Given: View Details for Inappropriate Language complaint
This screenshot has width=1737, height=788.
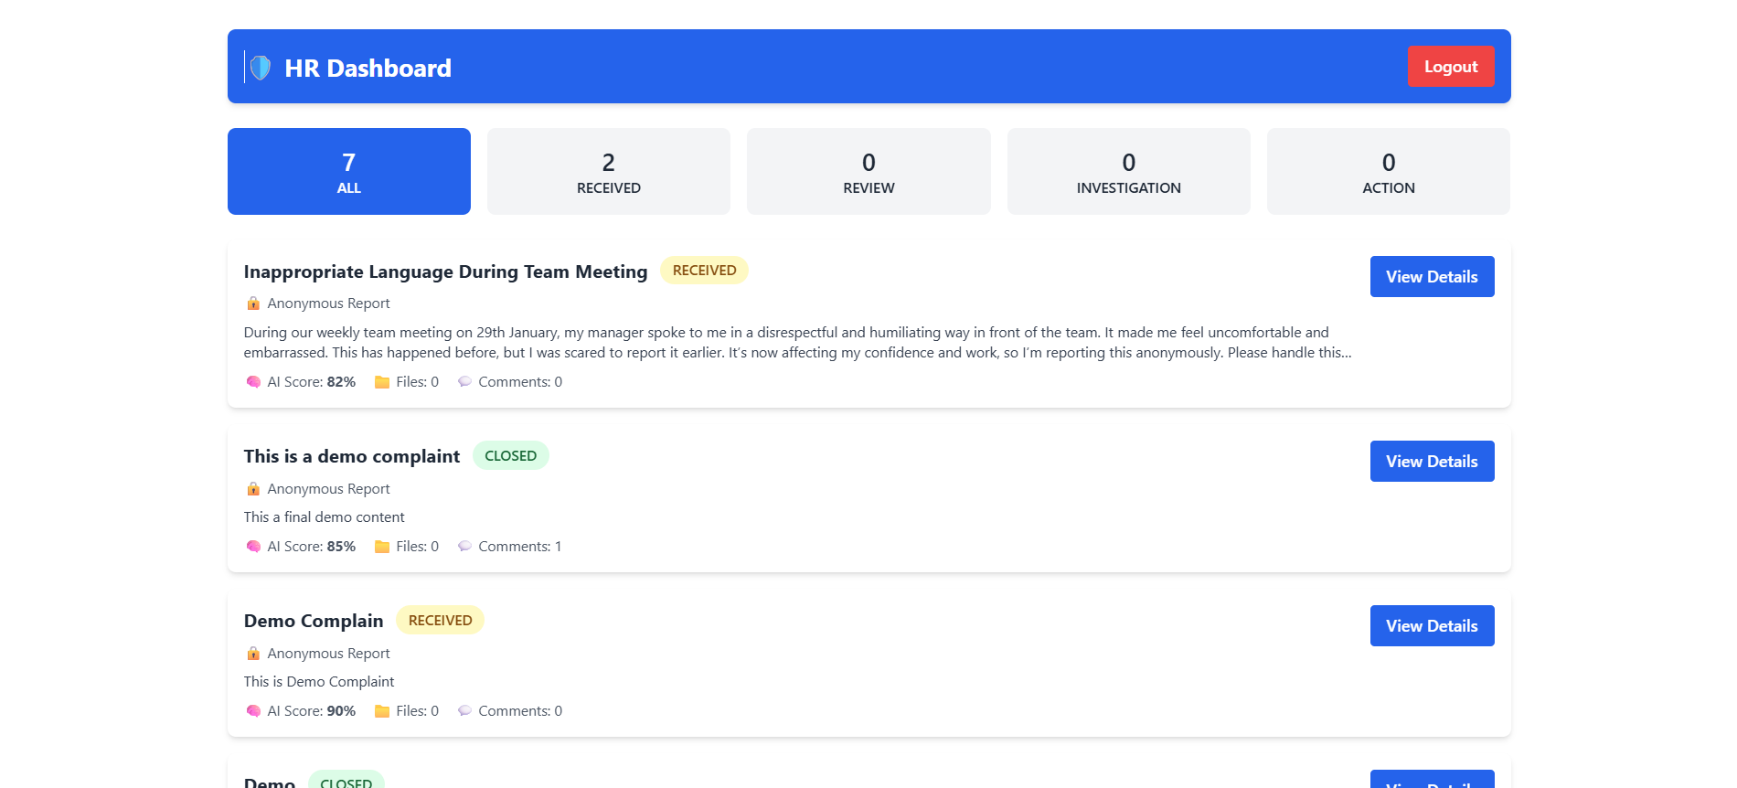Looking at the screenshot, I should 1433,277.
